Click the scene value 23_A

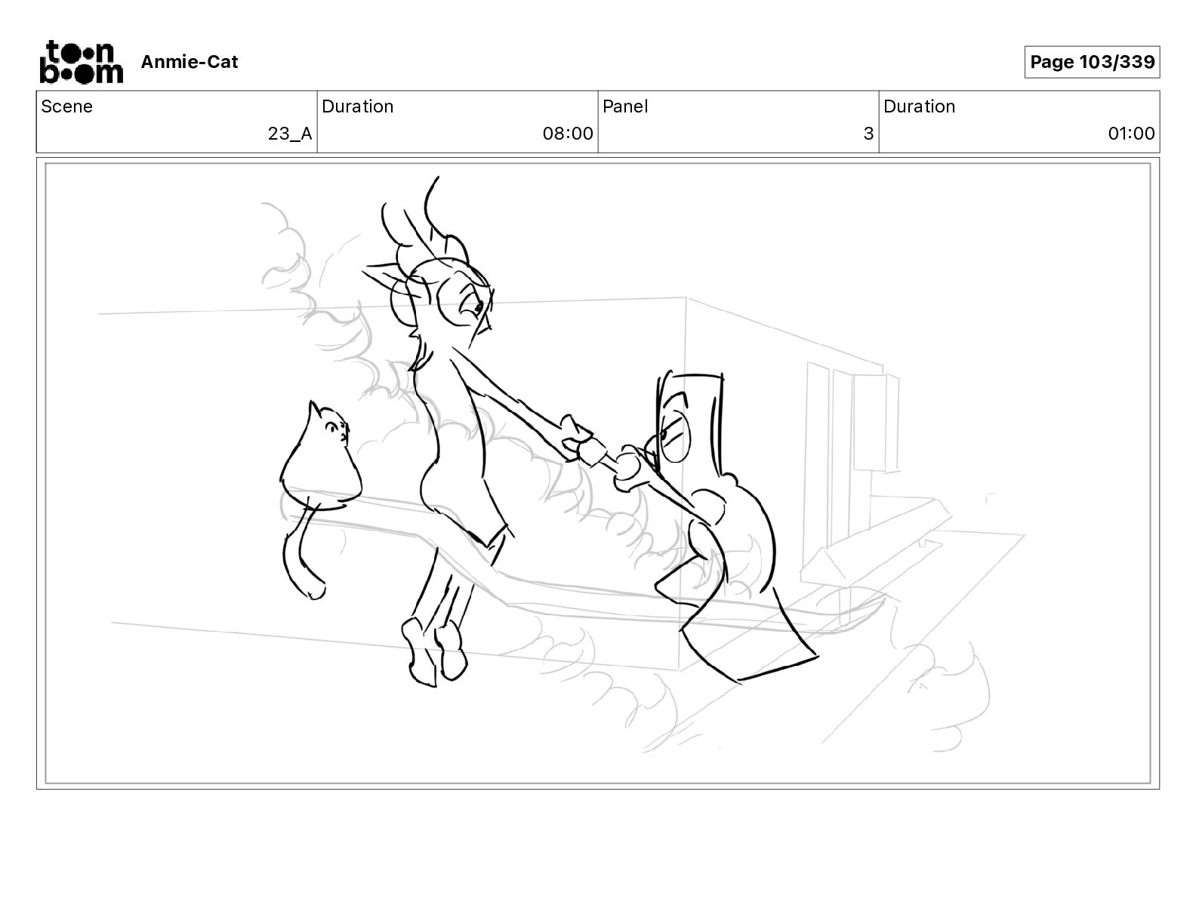(x=290, y=134)
